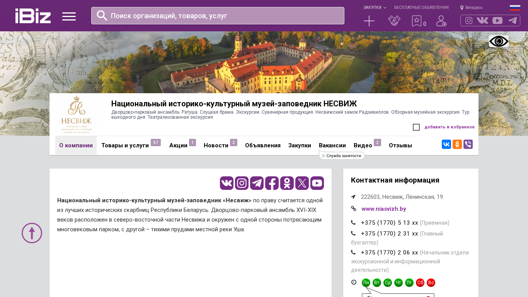
Task: Share via the Viber button
Action: (468, 144)
